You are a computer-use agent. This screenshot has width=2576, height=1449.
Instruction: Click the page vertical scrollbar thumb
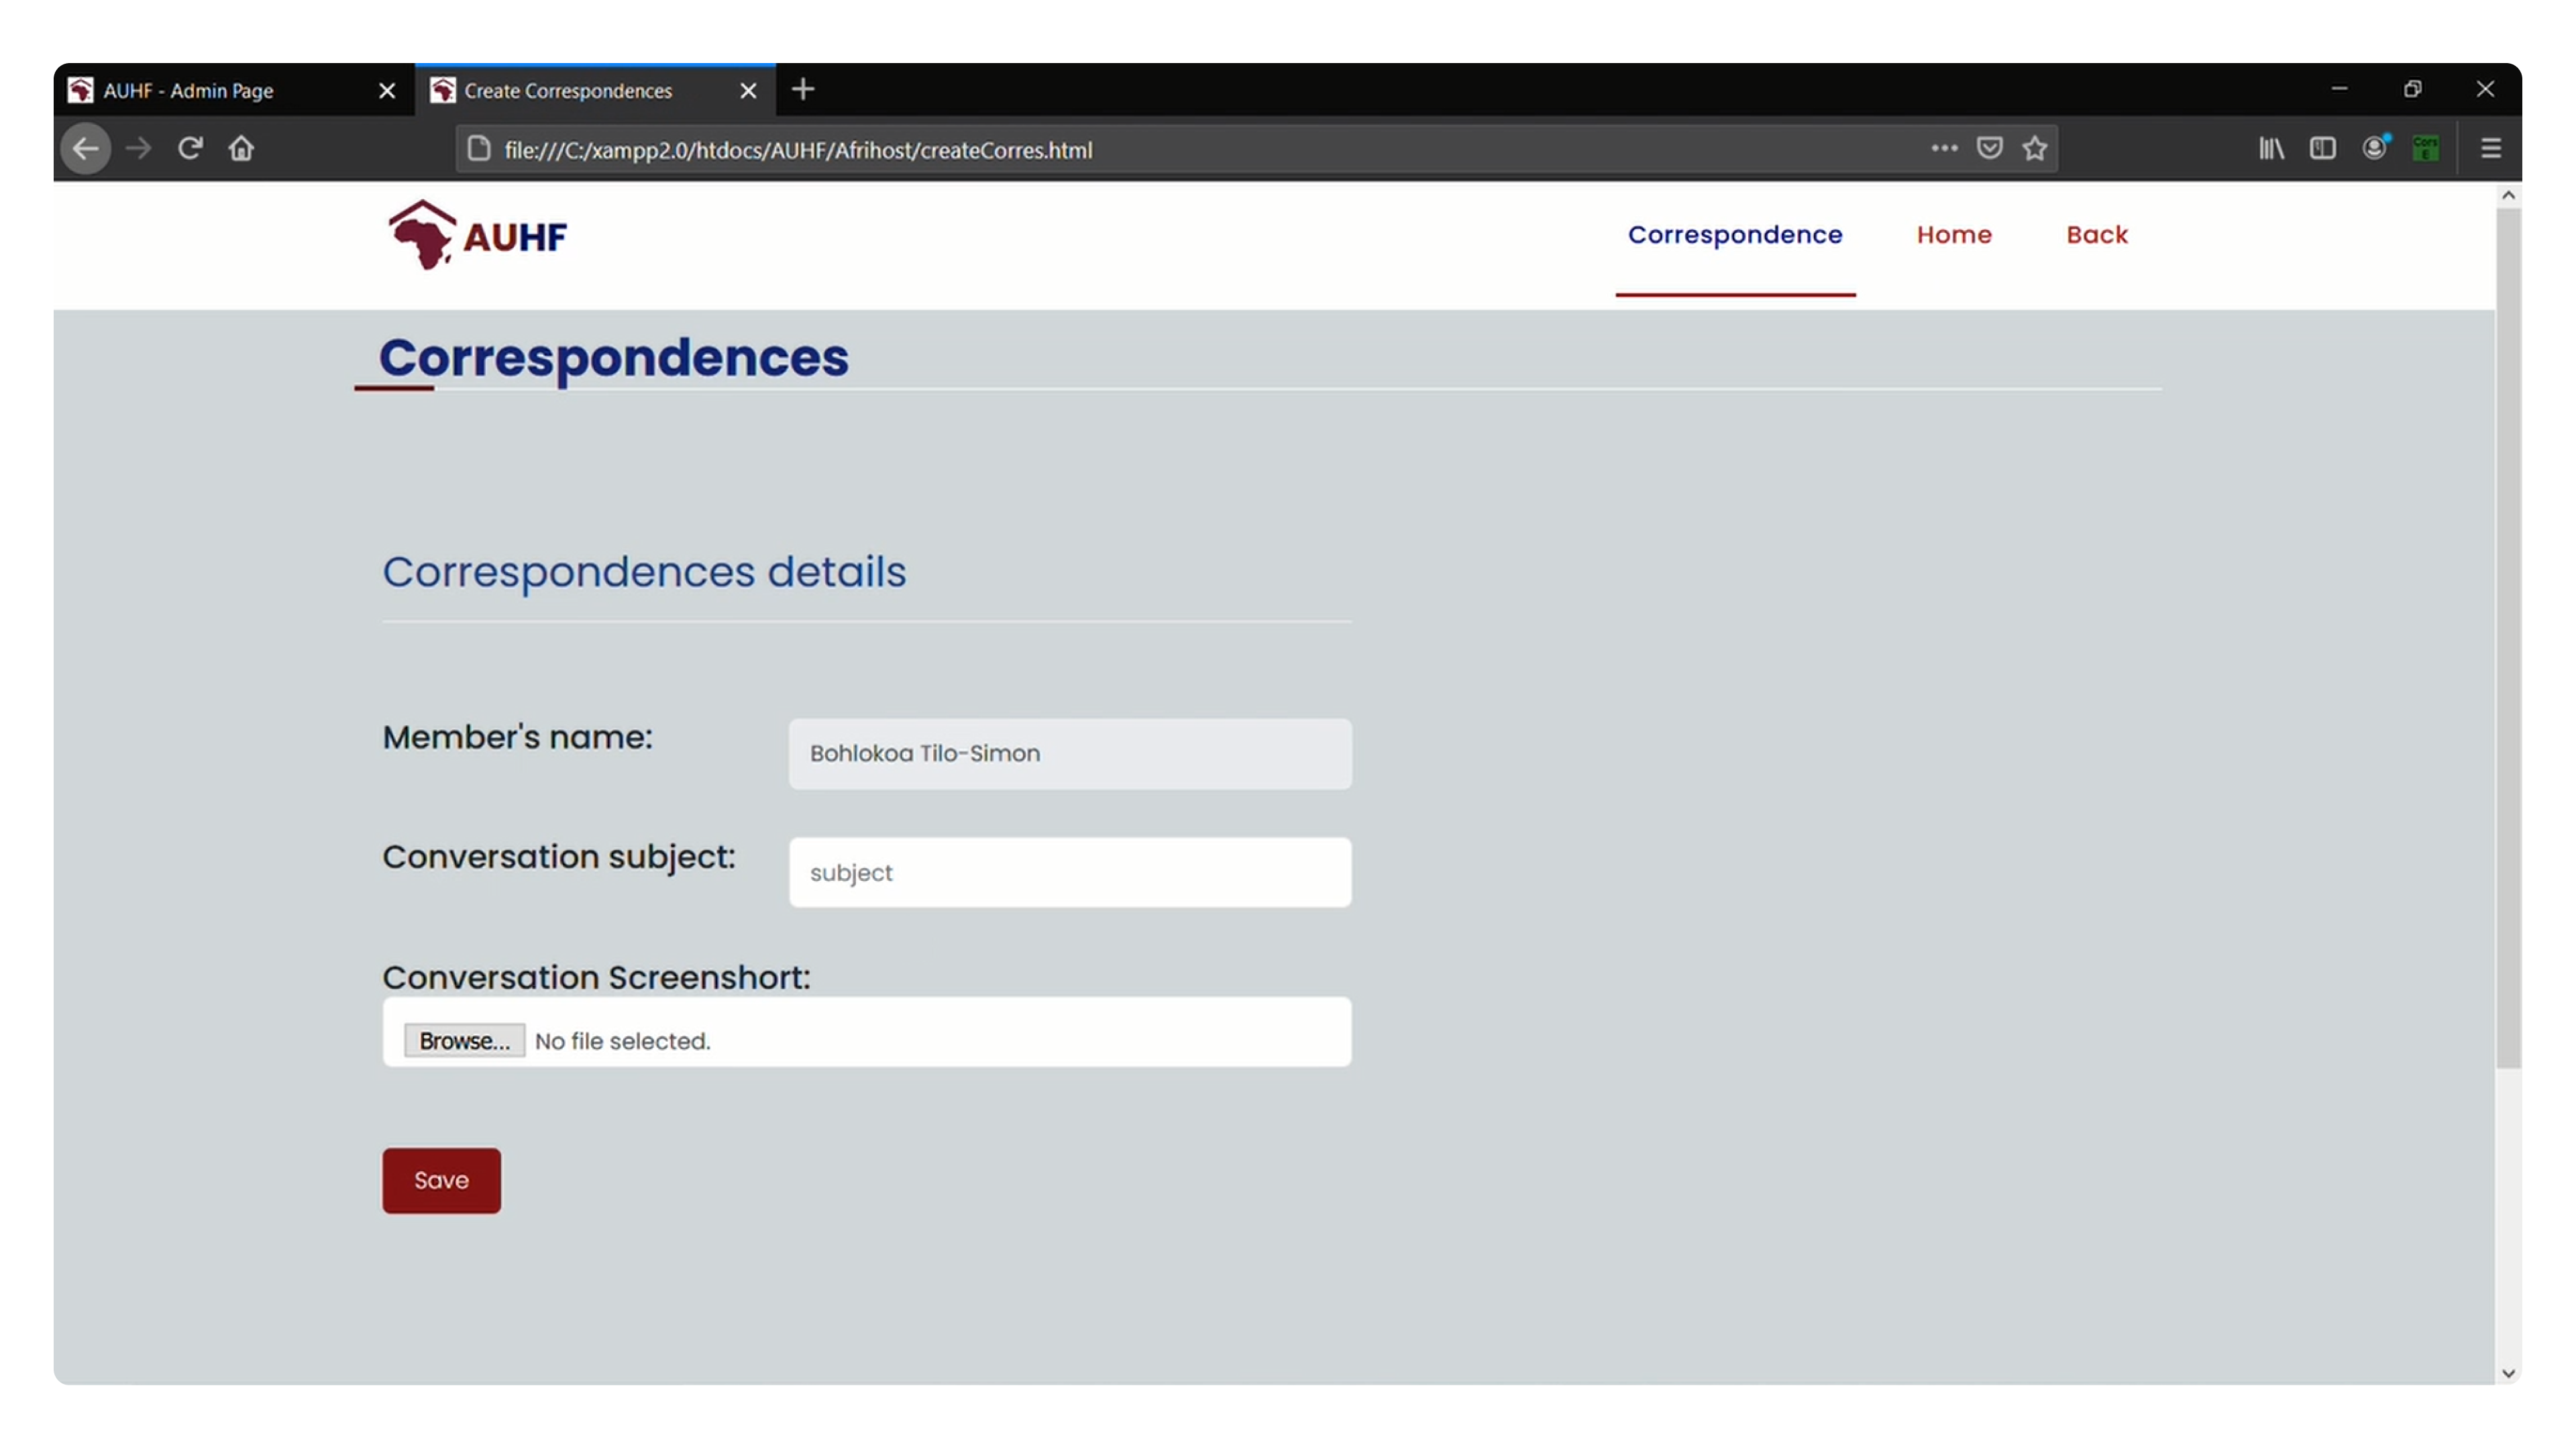tap(2508, 638)
